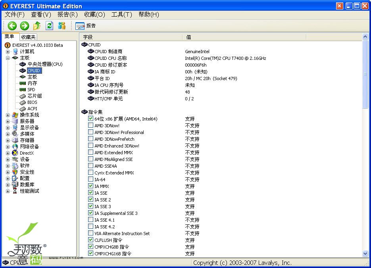371x268 pixels.
Task: Click the 存储器 storage icon
Action: (15, 140)
